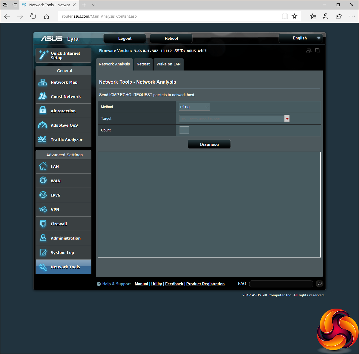Open AiProtection security page

click(63, 111)
